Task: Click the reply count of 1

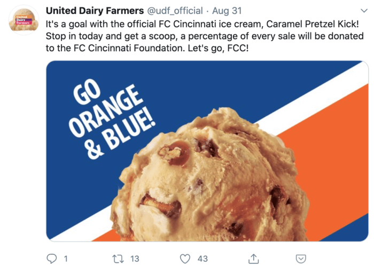Action: (x=66, y=259)
